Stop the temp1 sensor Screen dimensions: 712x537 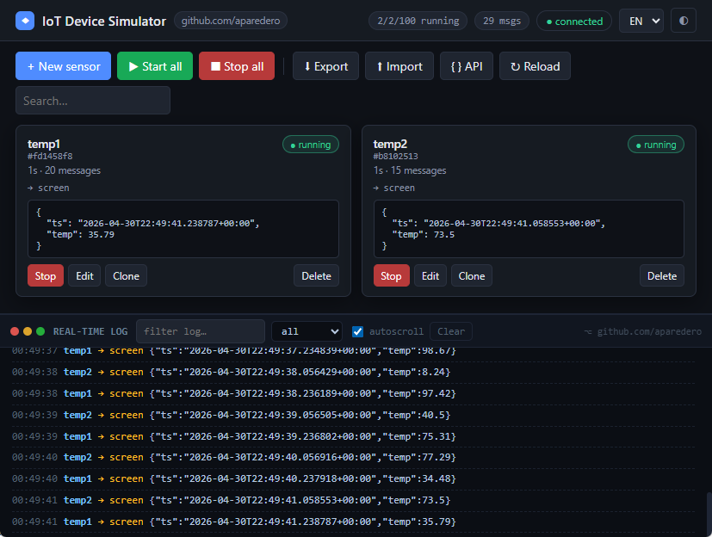[x=46, y=275]
